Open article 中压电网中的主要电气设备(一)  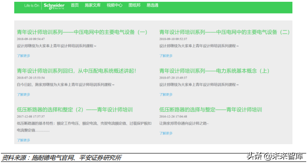point(82,32)
